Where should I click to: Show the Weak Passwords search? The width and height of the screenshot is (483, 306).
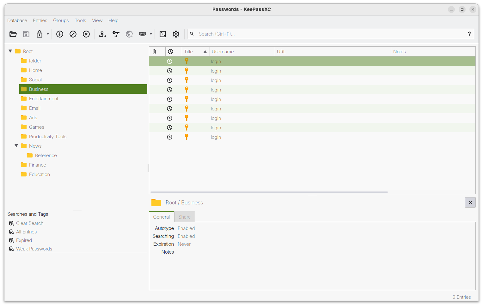point(34,249)
